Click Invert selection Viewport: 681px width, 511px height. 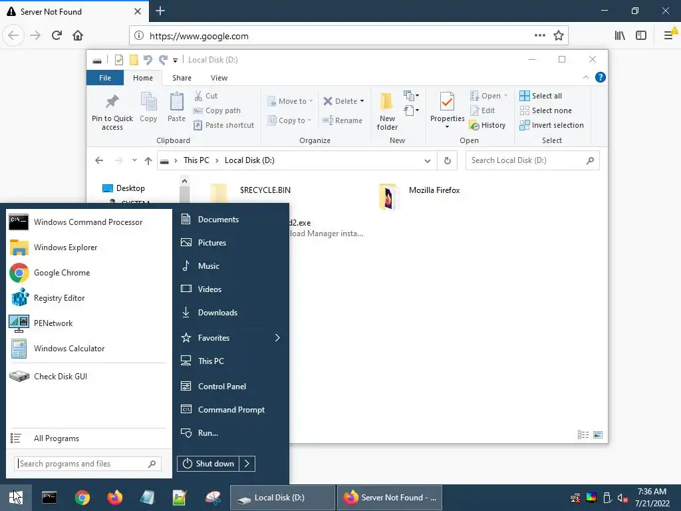tap(551, 125)
